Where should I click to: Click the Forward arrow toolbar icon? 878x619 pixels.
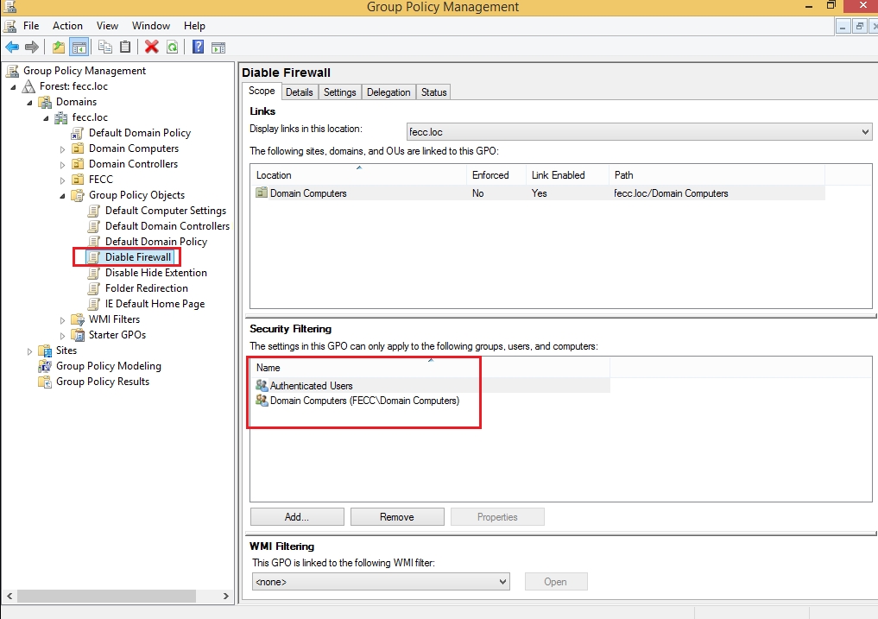pos(32,47)
